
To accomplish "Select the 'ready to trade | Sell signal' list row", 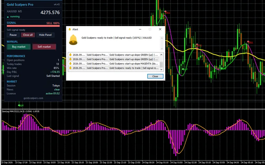I will pos(114,68).
